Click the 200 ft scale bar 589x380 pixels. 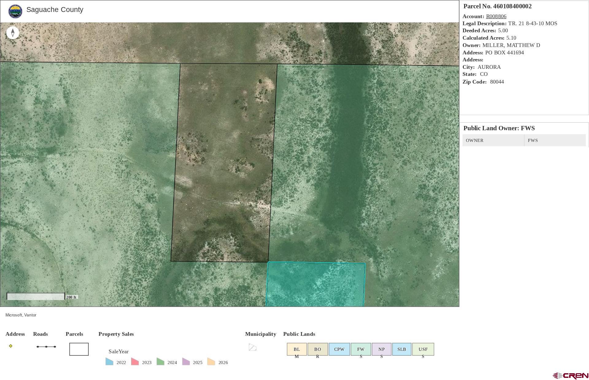coord(36,297)
